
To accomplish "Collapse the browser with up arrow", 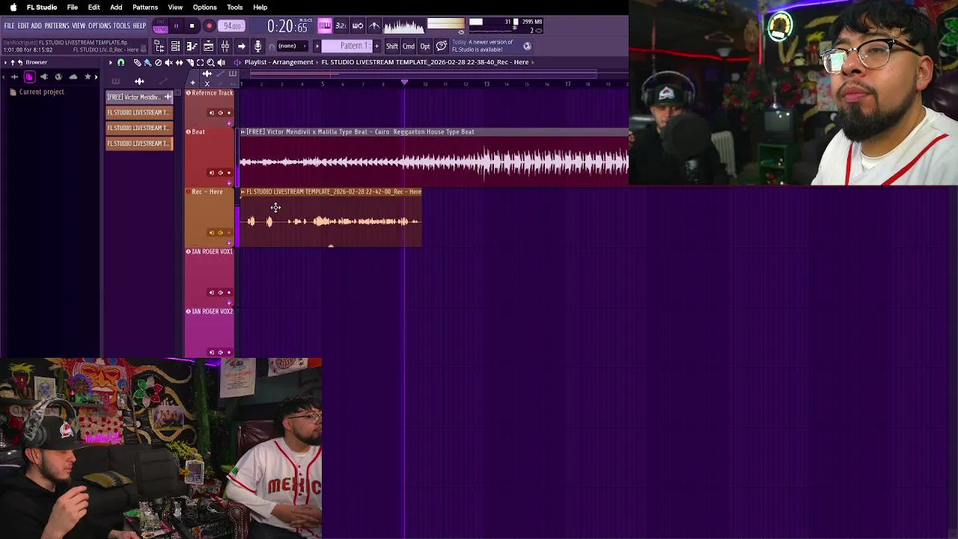I will click(13, 62).
